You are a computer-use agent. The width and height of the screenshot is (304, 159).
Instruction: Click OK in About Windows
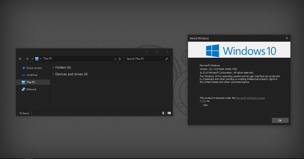pos(280,120)
